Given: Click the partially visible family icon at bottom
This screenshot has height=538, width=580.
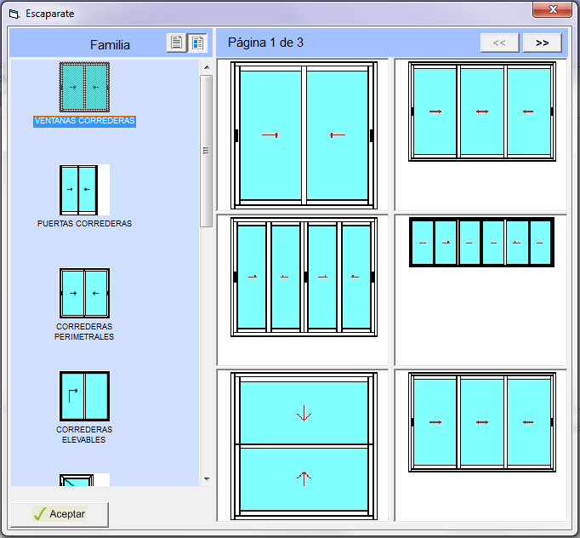Looking at the screenshot, I should 84,480.
